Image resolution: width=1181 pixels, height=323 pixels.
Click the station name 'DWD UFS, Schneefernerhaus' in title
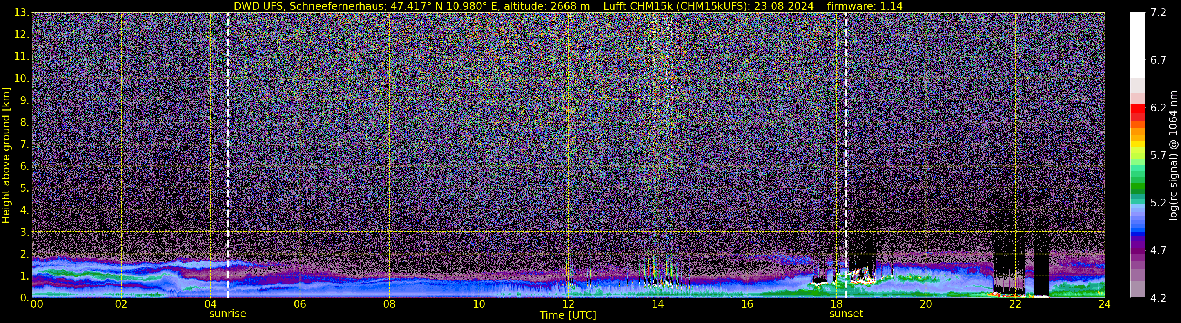tap(308, 6)
